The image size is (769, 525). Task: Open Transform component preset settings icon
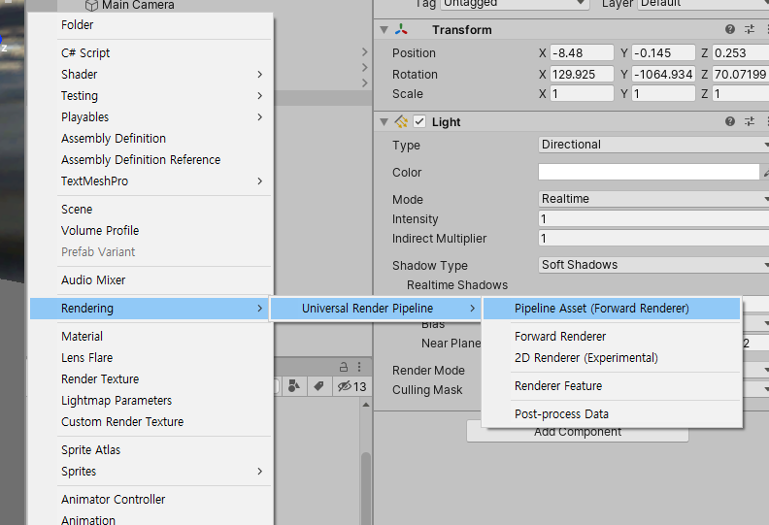coord(750,29)
